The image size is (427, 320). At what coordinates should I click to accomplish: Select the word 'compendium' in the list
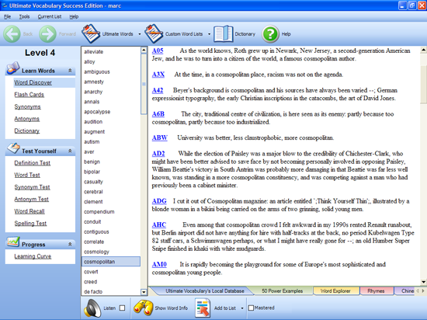click(99, 211)
